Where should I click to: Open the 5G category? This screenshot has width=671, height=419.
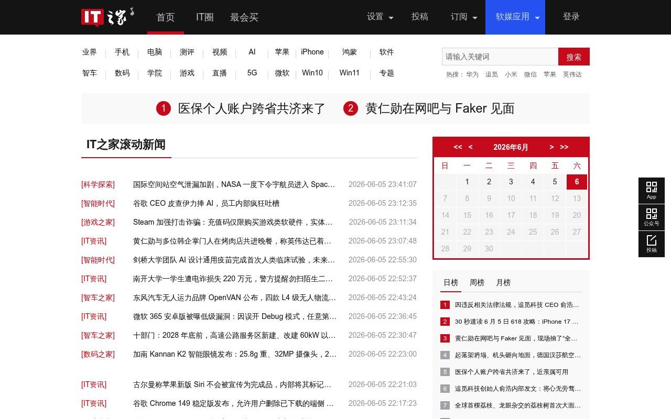pyautogui.click(x=252, y=73)
